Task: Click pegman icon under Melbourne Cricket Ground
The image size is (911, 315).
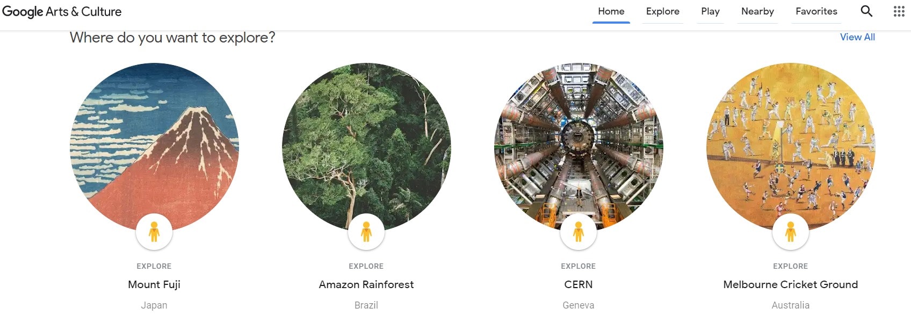Action: pyautogui.click(x=791, y=232)
